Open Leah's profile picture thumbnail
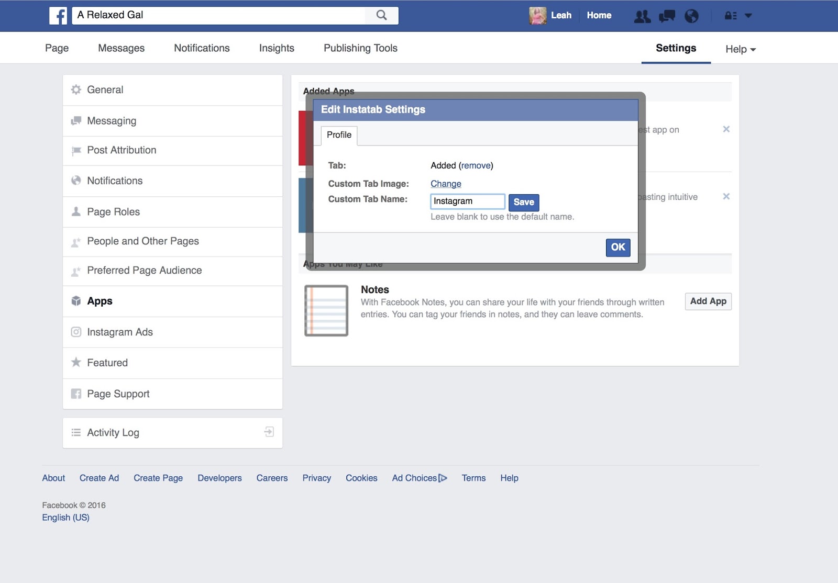The height and width of the screenshot is (583, 838). point(538,16)
